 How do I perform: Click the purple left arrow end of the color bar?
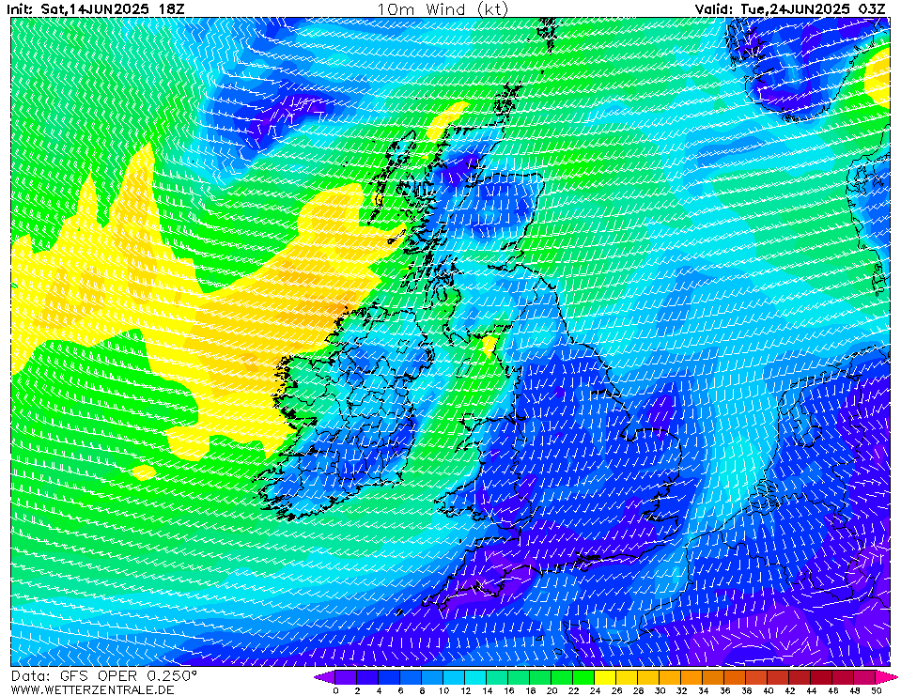[325, 677]
